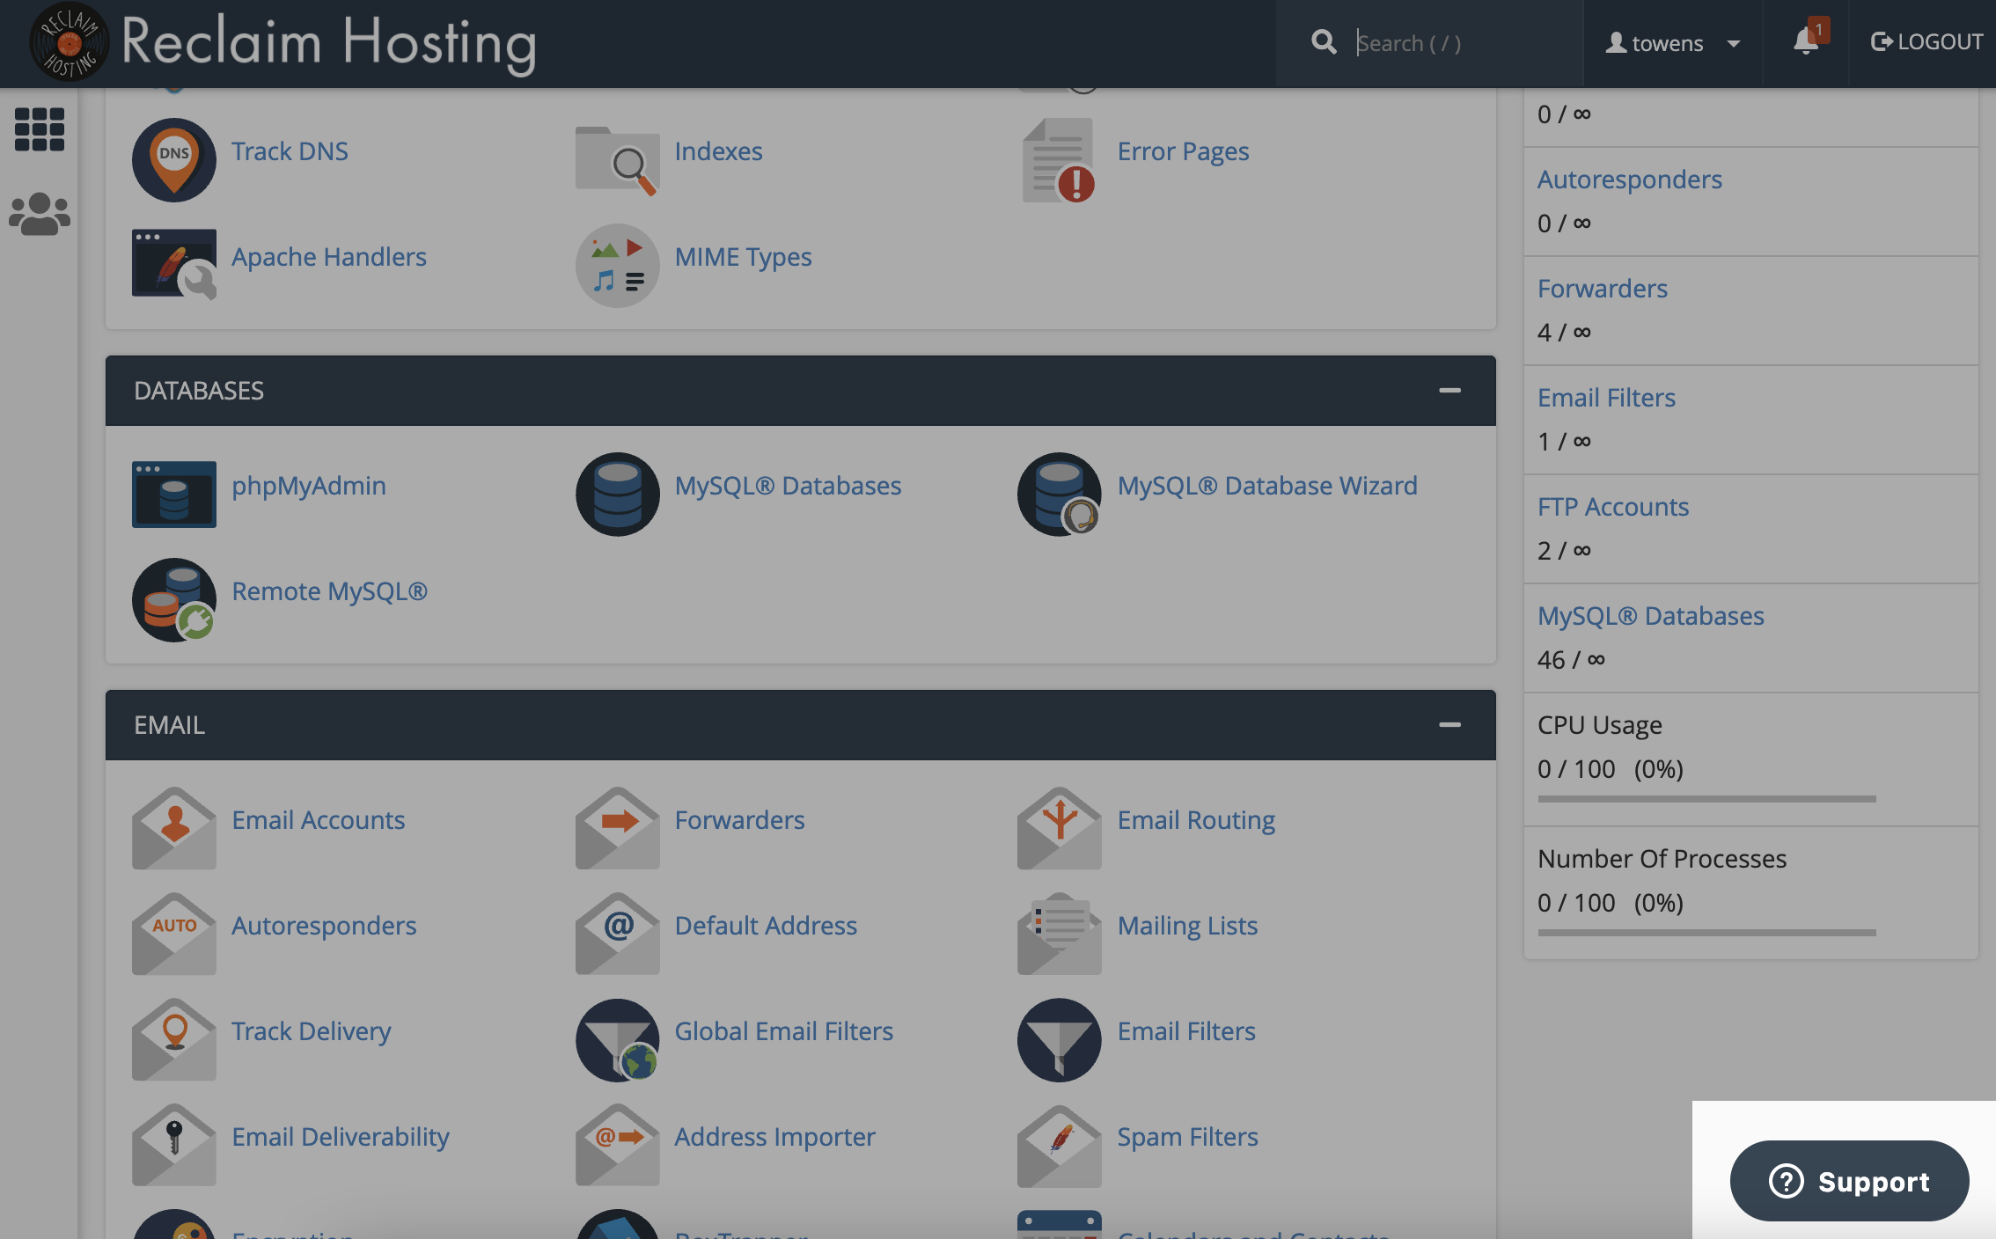Screen dimensions: 1996x1239
Task: Collapse the Databases section
Action: 1449,390
